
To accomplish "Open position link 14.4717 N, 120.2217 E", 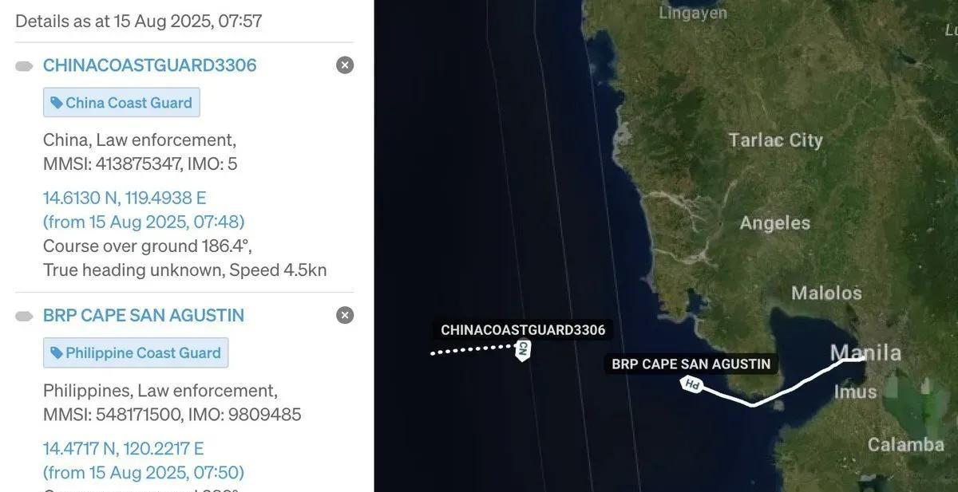I will click(x=124, y=448).
